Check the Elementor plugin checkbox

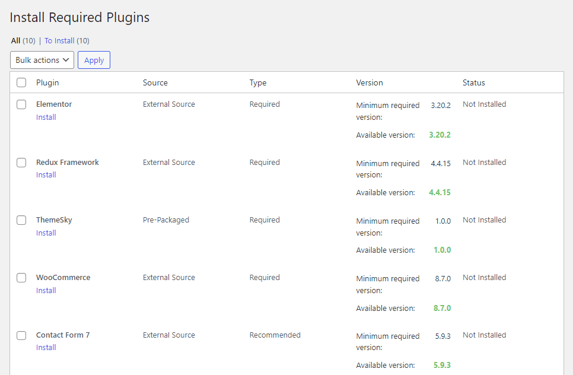21,104
